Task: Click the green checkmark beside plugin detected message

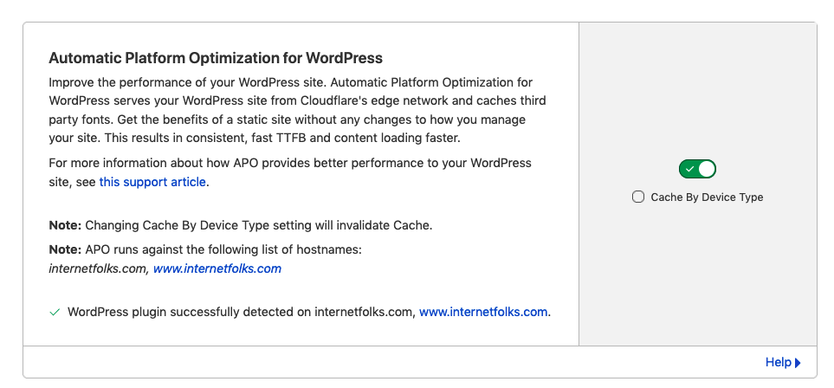Action: 55,312
